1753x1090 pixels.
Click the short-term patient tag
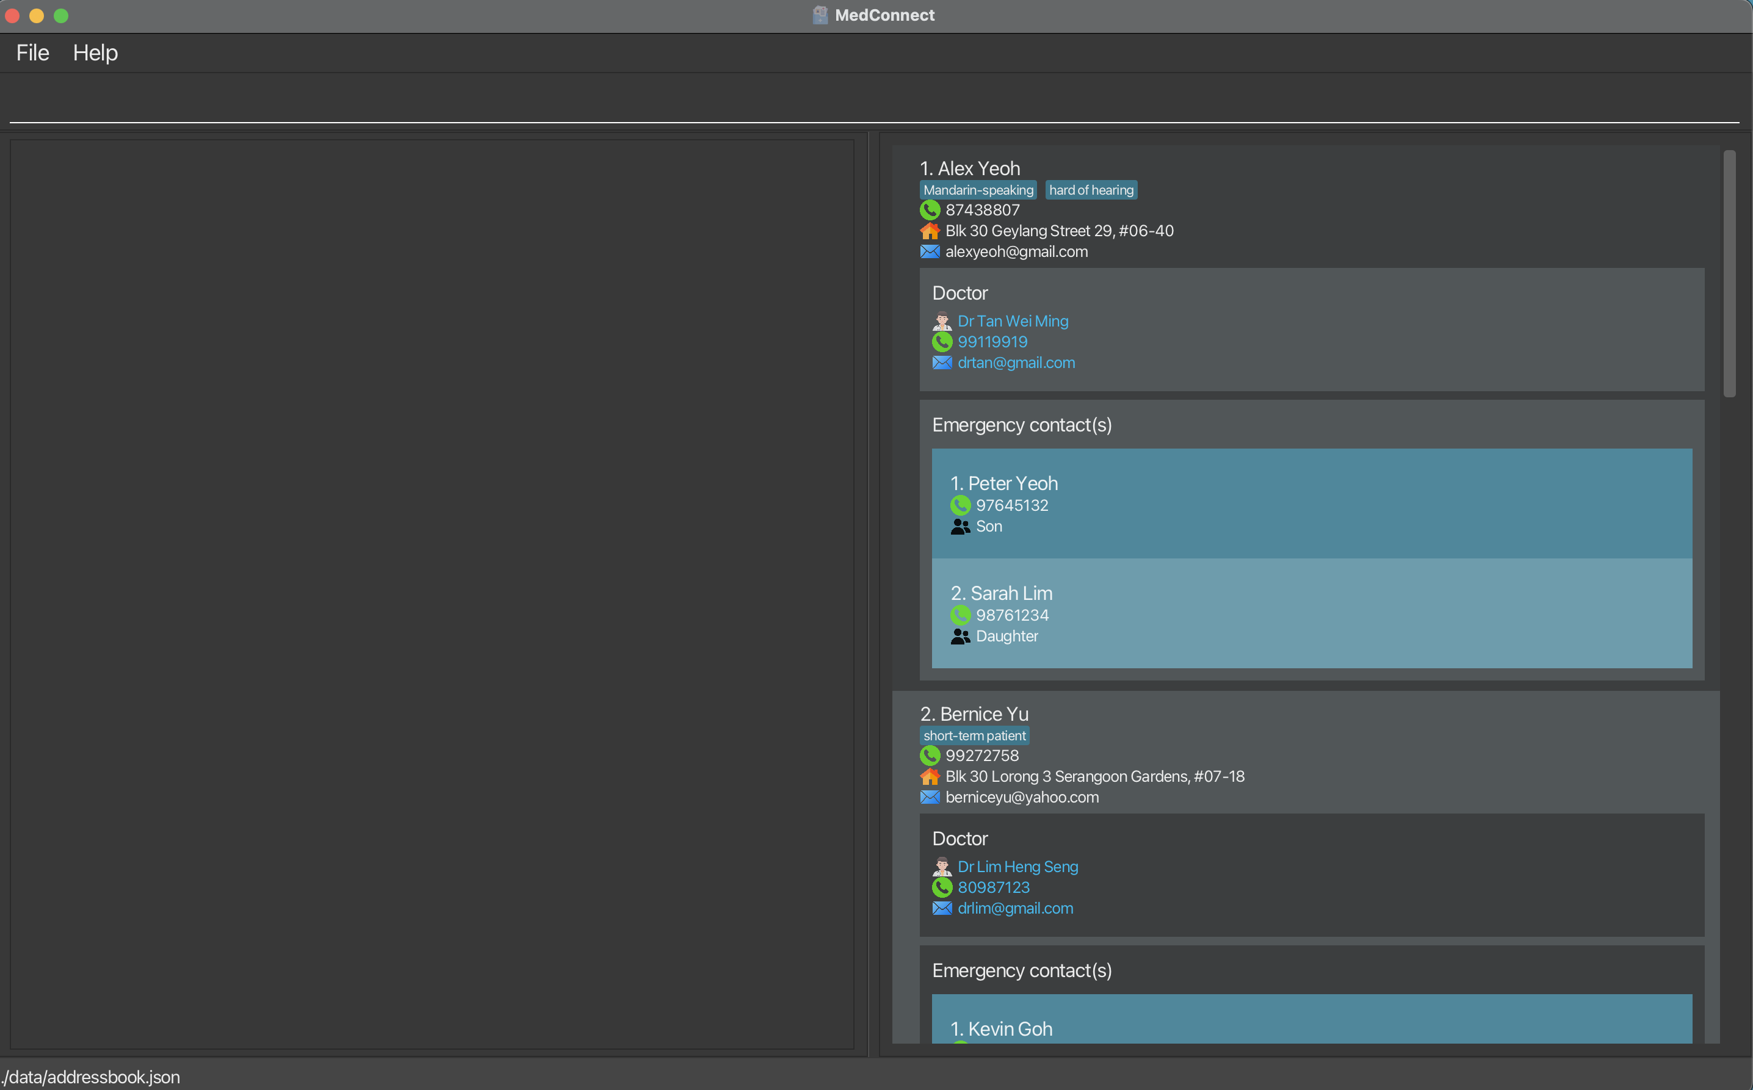(x=975, y=735)
